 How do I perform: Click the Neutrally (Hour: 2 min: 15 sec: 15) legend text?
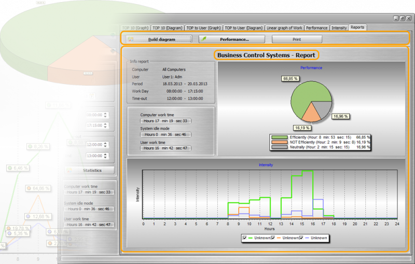coord(320,147)
